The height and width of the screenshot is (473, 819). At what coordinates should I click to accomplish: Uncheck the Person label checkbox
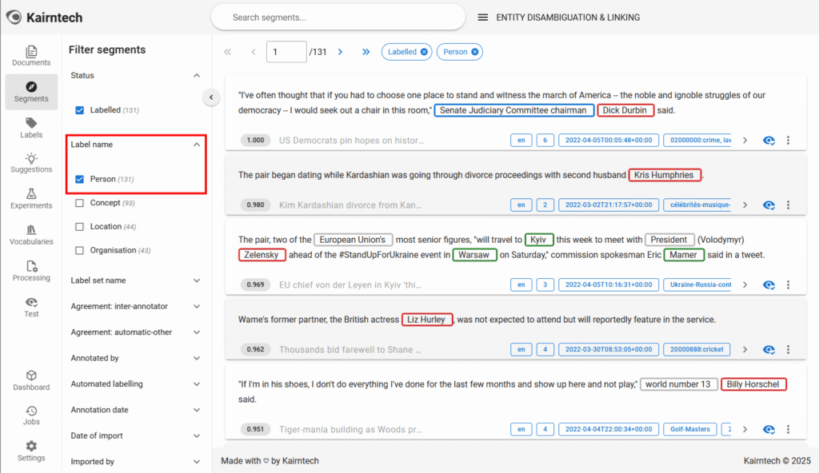pos(80,179)
